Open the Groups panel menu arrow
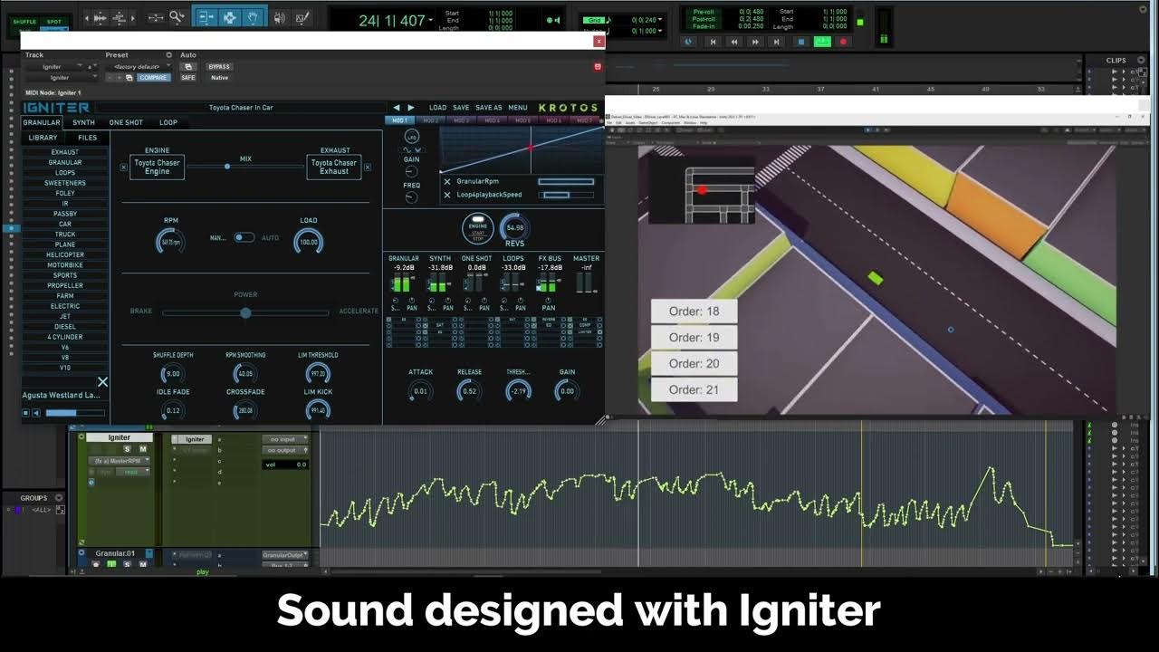1159x652 pixels. (60, 498)
